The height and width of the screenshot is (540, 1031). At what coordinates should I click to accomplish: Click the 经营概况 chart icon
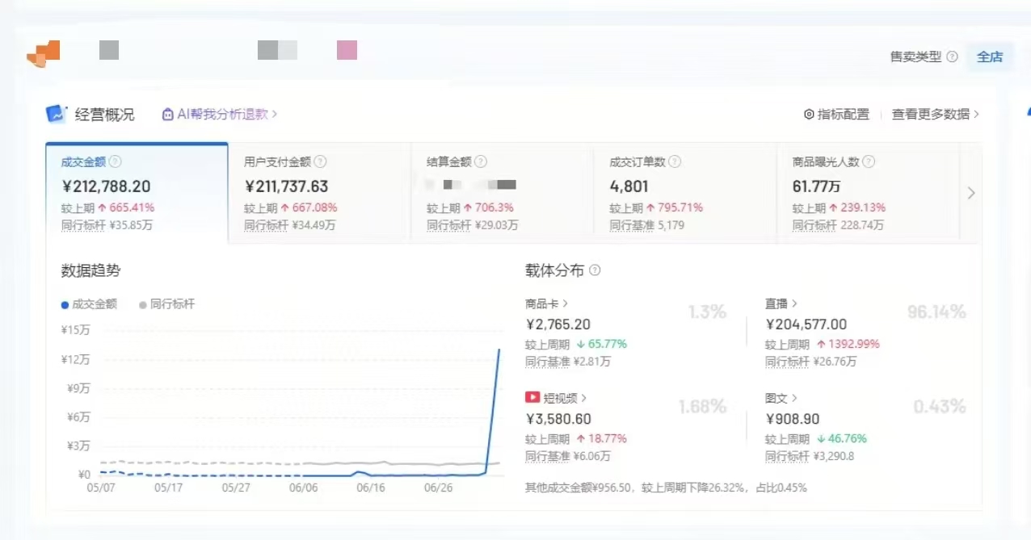point(56,114)
